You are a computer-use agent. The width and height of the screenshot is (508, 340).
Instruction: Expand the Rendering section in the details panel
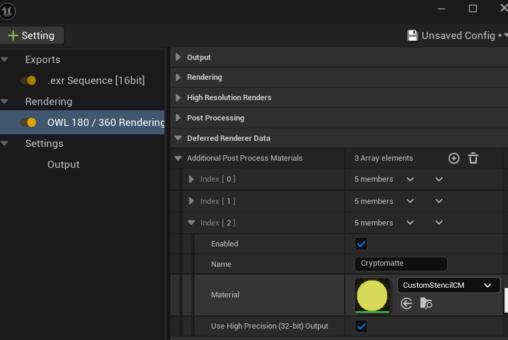(x=178, y=77)
